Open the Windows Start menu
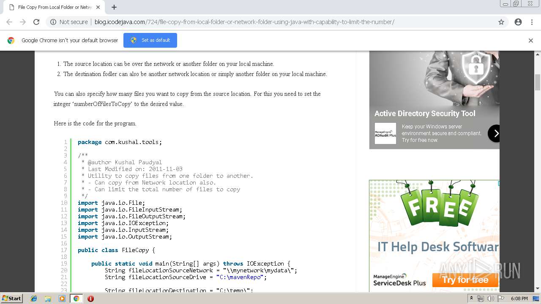 [12, 299]
